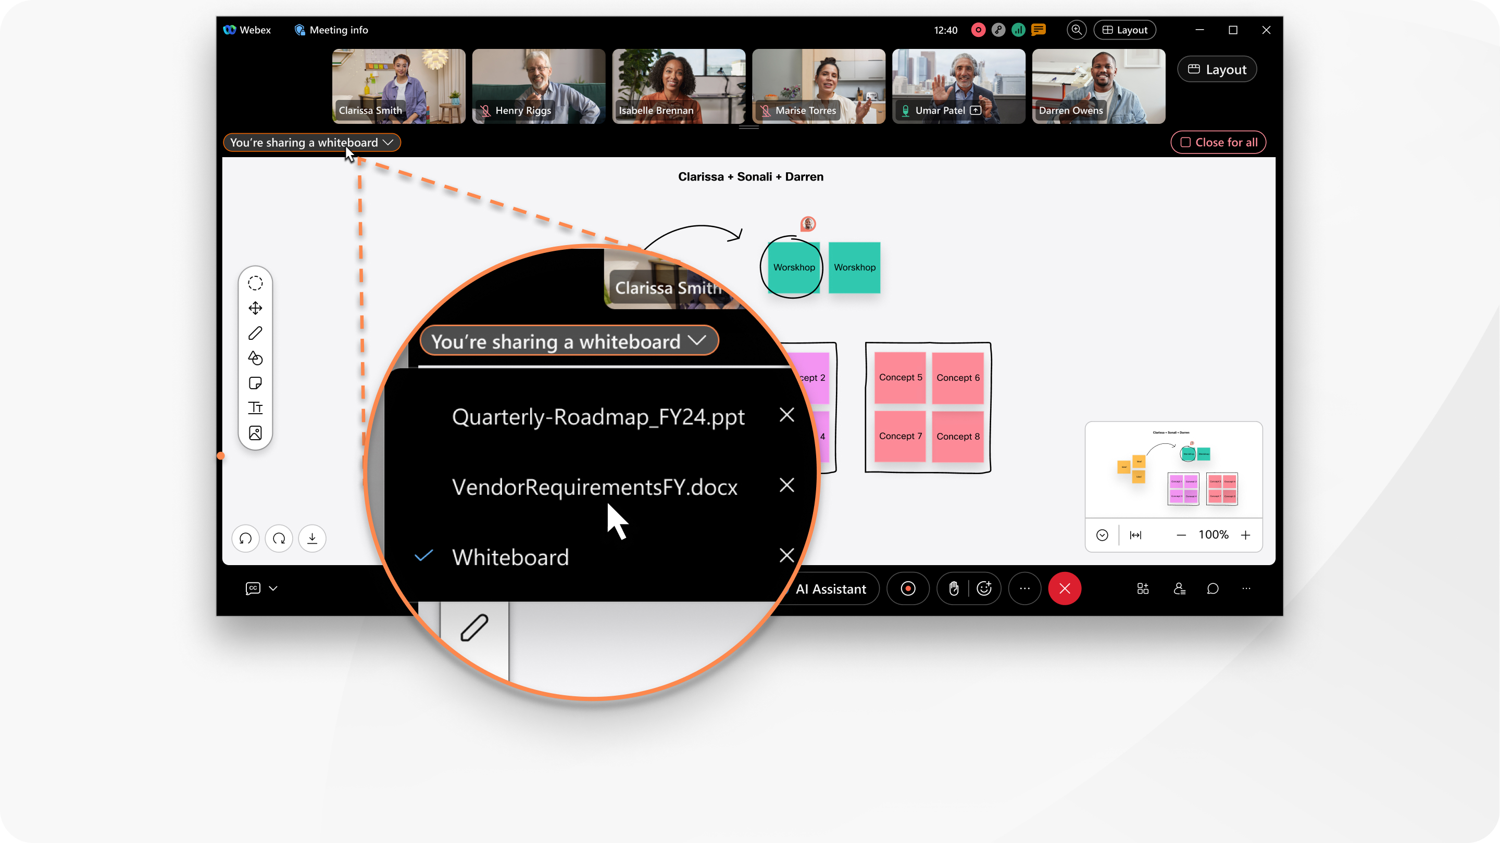Close Quarterly-Roadmap_FY24.ppt from sharing list
The image size is (1500, 843).
click(786, 416)
